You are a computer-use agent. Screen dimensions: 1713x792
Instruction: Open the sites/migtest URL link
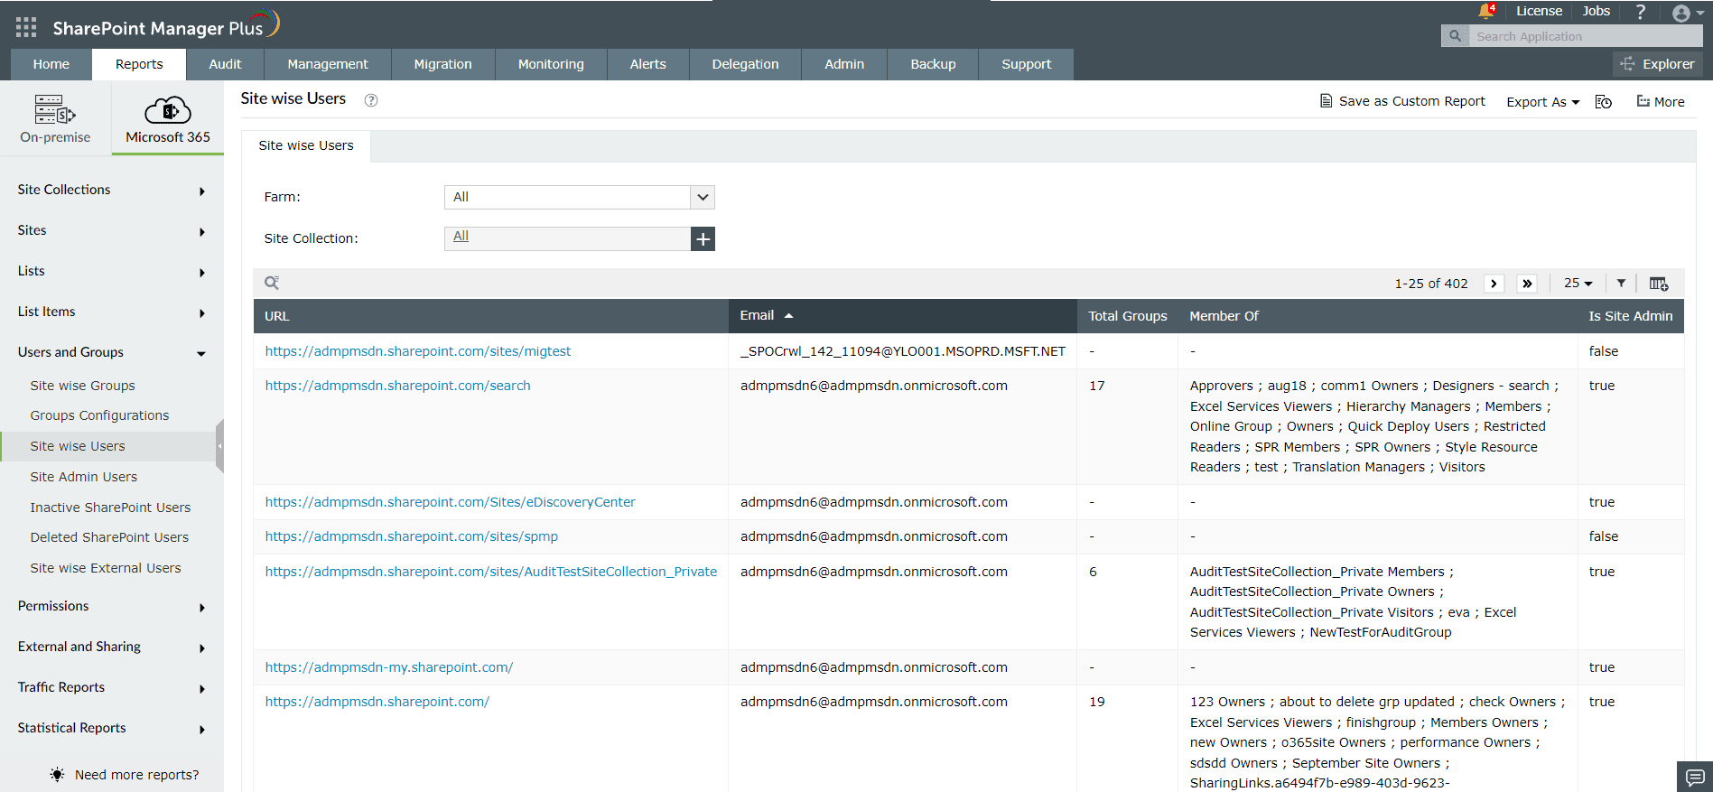[418, 351]
